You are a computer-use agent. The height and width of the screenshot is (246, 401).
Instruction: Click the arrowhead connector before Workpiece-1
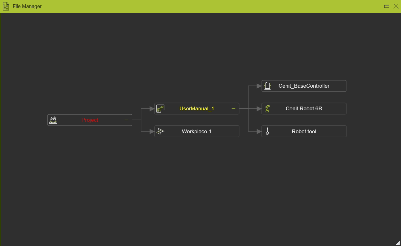coord(152,131)
